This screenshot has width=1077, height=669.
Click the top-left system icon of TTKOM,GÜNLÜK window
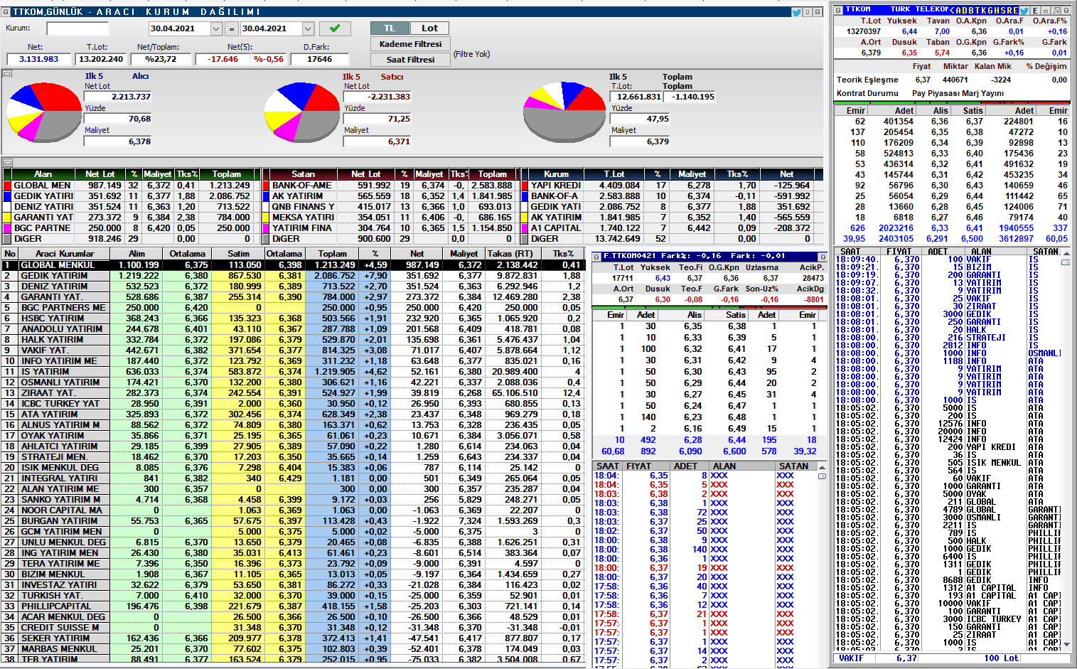click(x=6, y=12)
